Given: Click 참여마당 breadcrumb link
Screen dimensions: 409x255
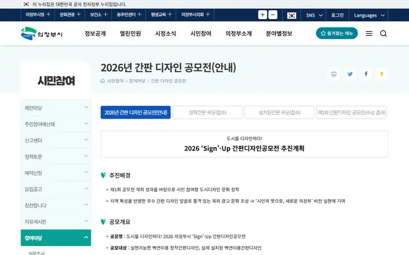Looking at the screenshot, I should click(x=137, y=81).
